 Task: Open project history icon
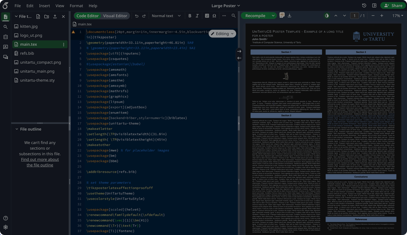[364, 6]
